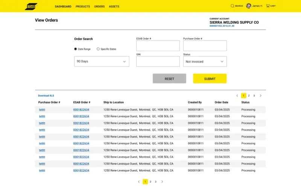Viewport: 301px width, 194px height.
Task: Click the ESAB logo
Action: [31, 6]
